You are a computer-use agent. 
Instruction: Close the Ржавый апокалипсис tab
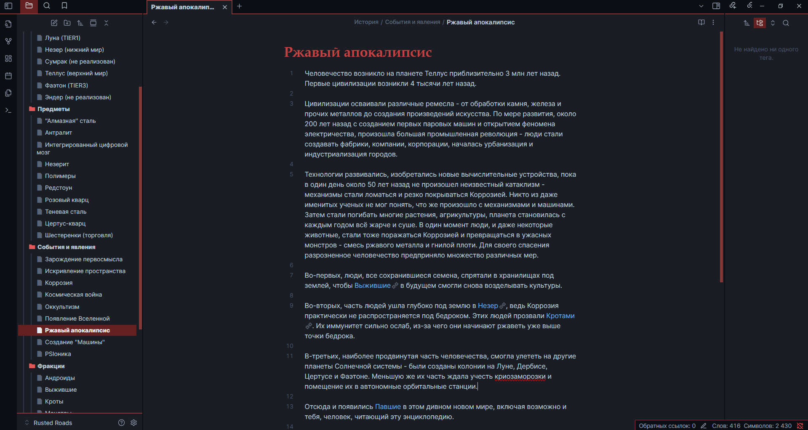[225, 7]
